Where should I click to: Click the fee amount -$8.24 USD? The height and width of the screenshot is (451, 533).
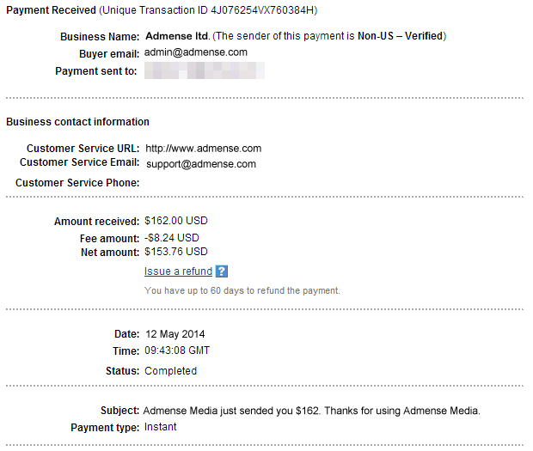172,238
